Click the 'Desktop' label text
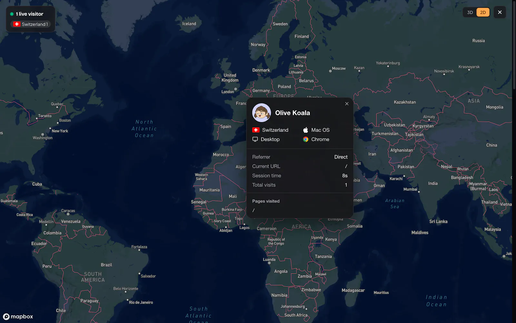Image resolution: width=516 pixels, height=323 pixels. 270,139
